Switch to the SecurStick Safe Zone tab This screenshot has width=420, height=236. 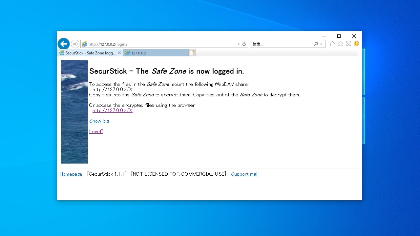90,53
